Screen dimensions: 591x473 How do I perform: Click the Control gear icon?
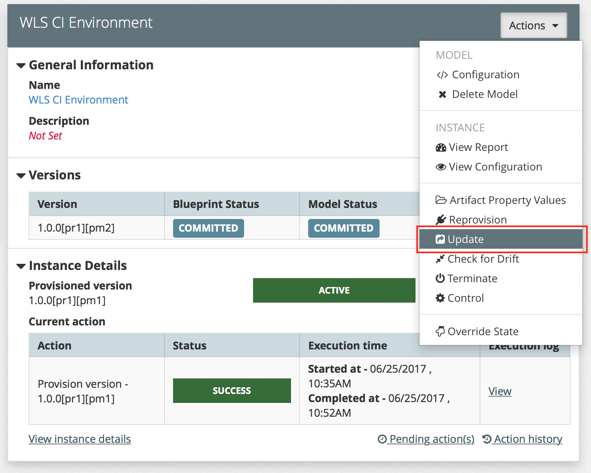(440, 298)
